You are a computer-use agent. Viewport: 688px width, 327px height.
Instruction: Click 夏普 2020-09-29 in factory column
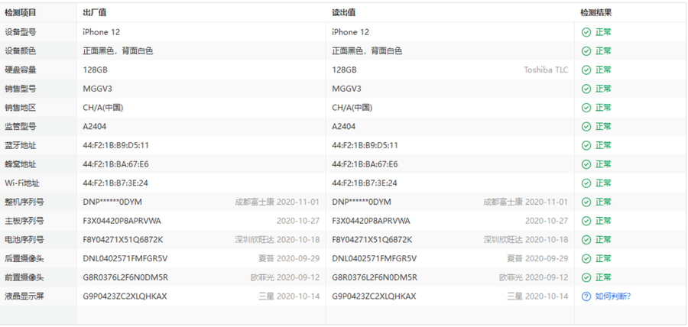289,258
